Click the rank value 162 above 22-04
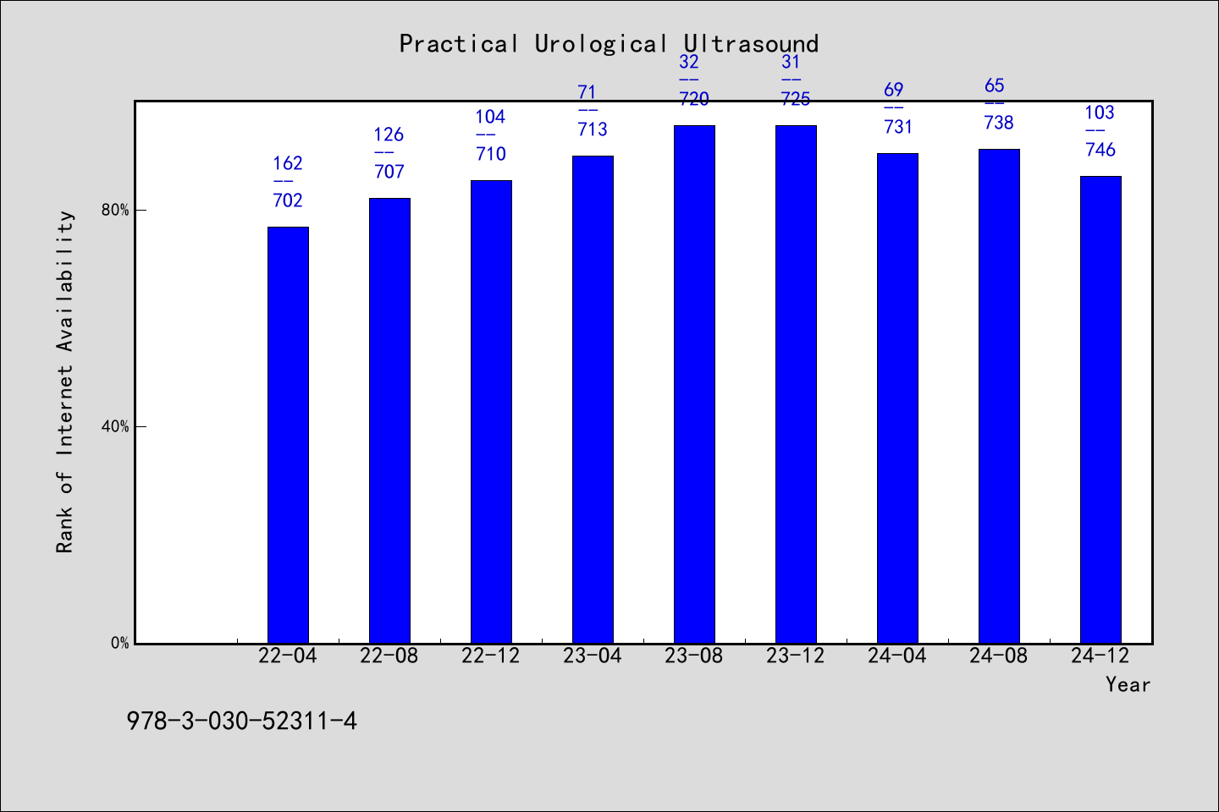This screenshot has height=812, width=1219. click(x=288, y=163)
